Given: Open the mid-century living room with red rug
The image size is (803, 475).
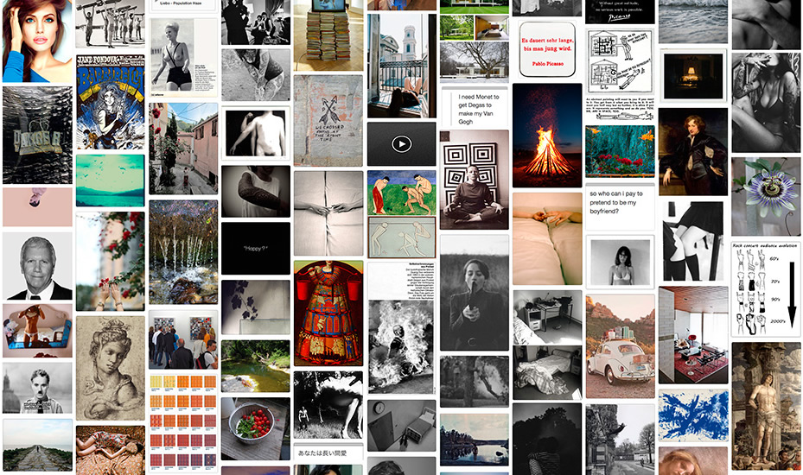Looking at the screenshot, I should [x=693, y=335].
